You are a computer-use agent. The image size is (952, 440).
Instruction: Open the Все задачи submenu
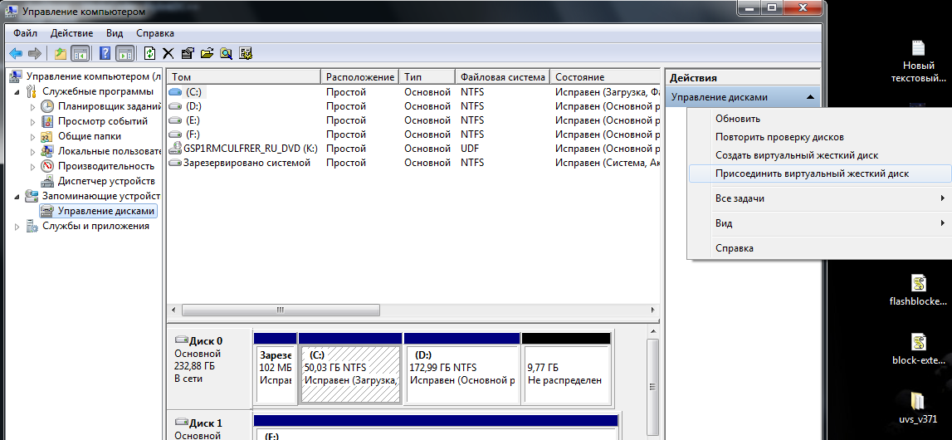[x=819, y=198]
